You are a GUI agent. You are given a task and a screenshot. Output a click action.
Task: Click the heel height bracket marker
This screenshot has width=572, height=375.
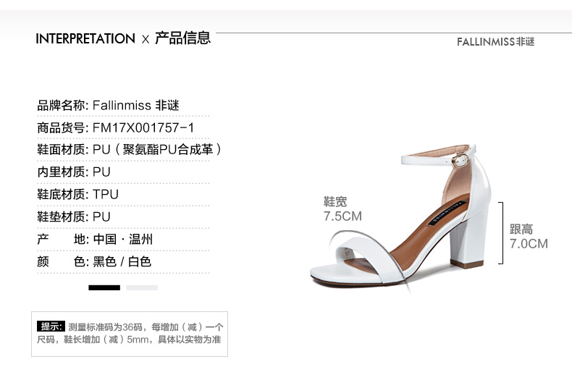point(501,232)
